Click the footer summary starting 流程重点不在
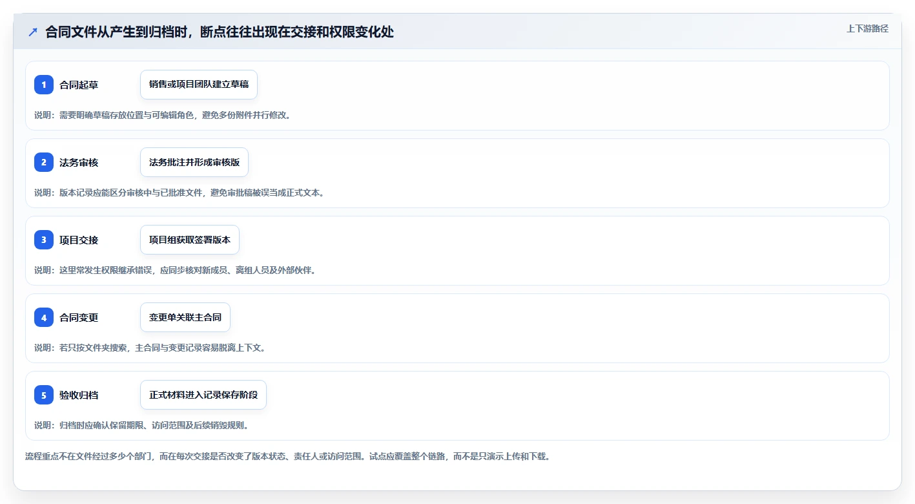The height and width of the screenshot is (504, 915). coord(287,456)
